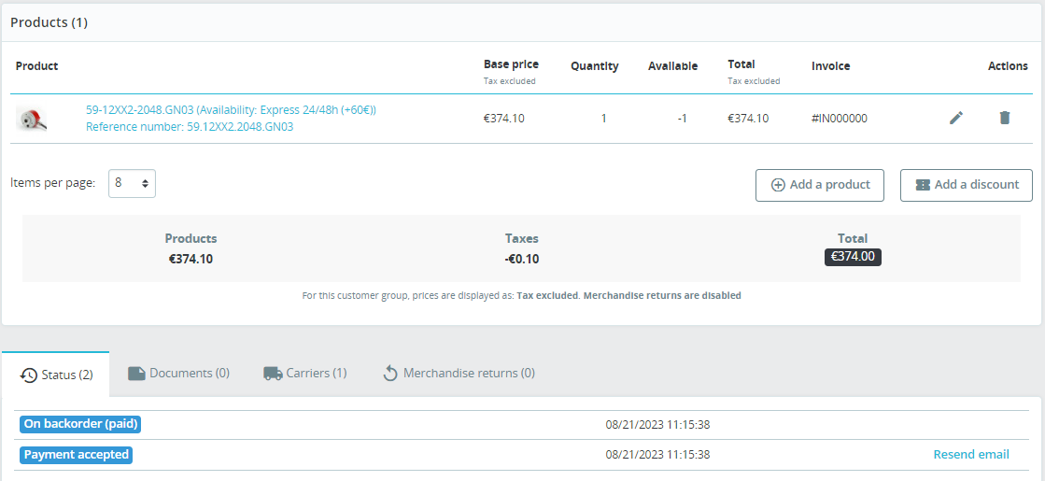Open the Documents tab
The height and width of the screenshot is (481, 1045).
pos(178,374)
